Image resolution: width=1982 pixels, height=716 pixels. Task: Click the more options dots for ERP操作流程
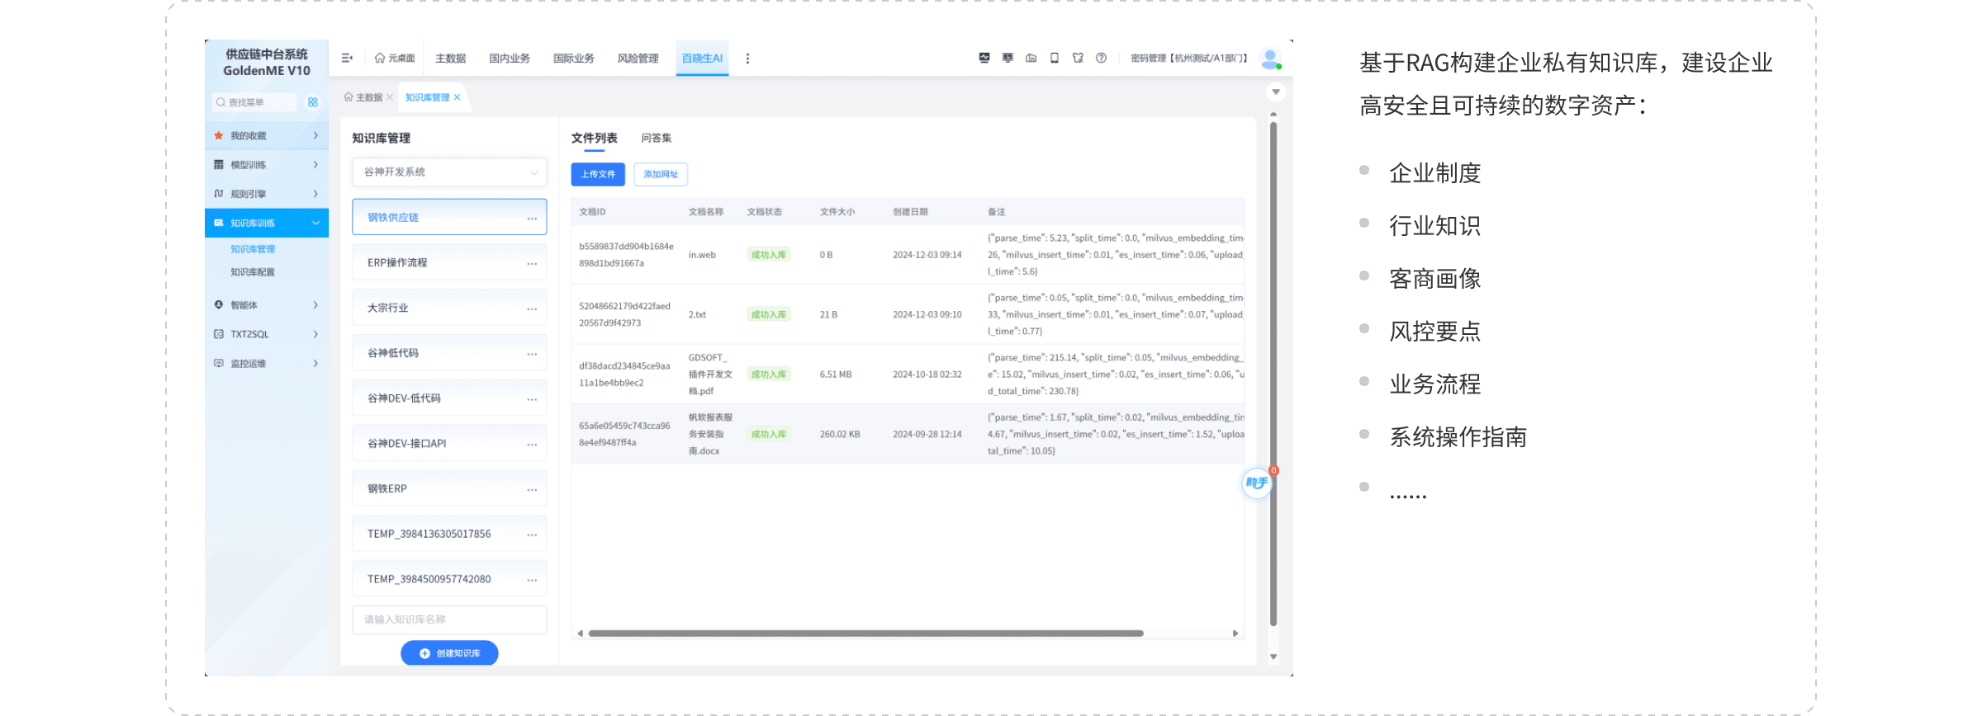[532, 263]
